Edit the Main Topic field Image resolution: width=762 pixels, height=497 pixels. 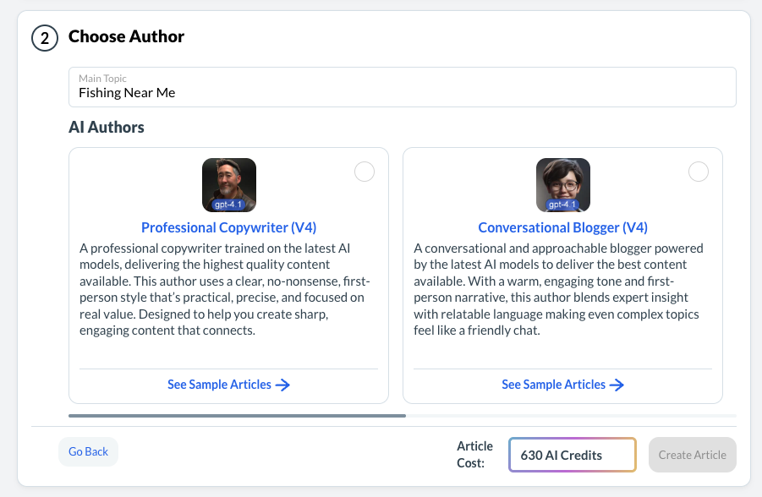coord(402,93)
